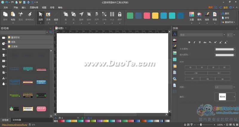
Task: Click the Protect lock icon
Action: [120, 14]
